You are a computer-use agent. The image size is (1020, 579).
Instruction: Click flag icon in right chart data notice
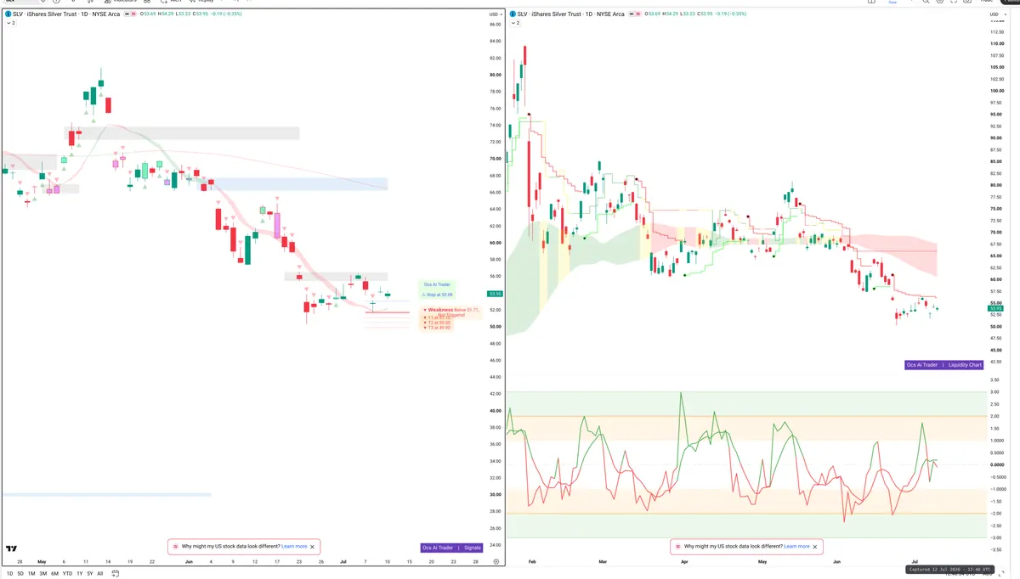coord(677,547)
